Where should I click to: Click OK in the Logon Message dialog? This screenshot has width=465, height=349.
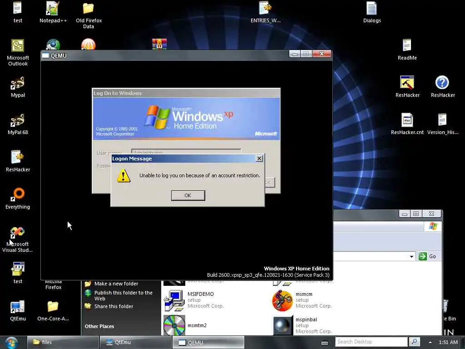[188, 195]
